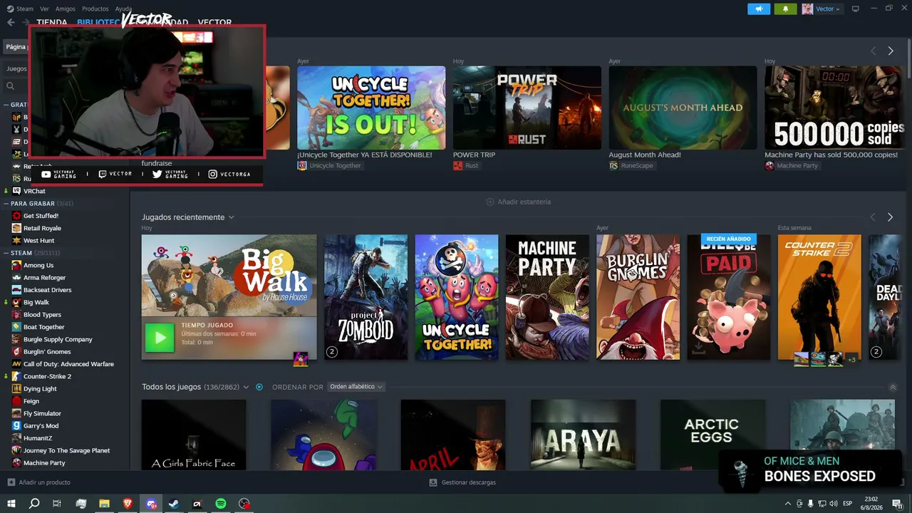Screen dimensions: 912x513
Task: Open the Orden alfabético sort dropdown
Action: coord(356,387)
